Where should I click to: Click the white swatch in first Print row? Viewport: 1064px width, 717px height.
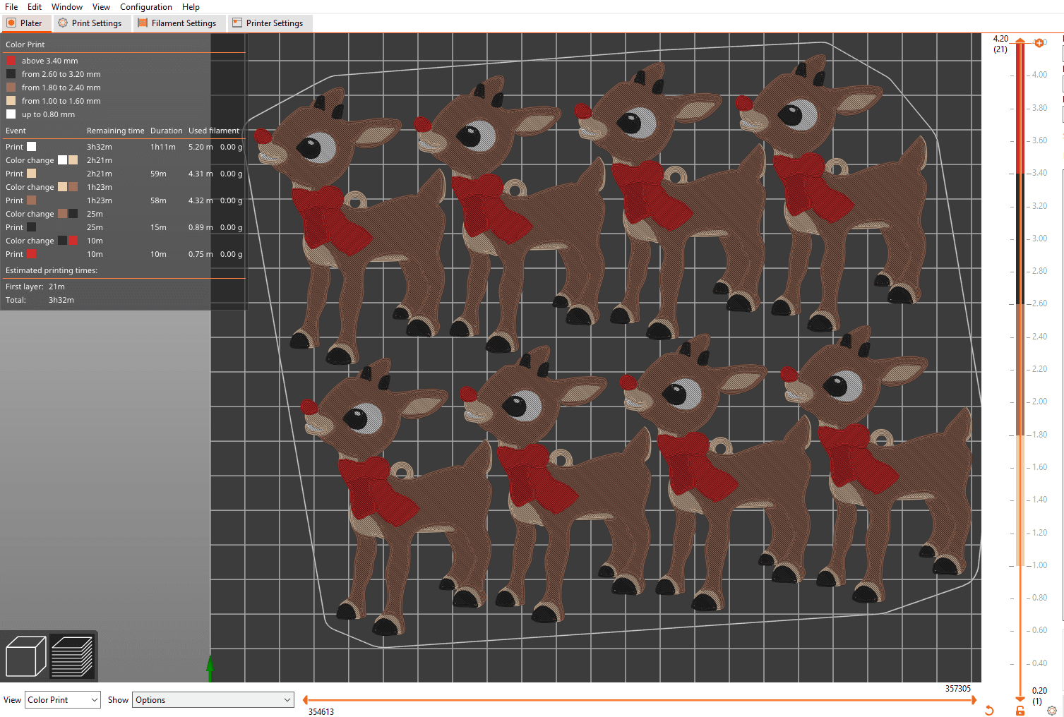31,147
